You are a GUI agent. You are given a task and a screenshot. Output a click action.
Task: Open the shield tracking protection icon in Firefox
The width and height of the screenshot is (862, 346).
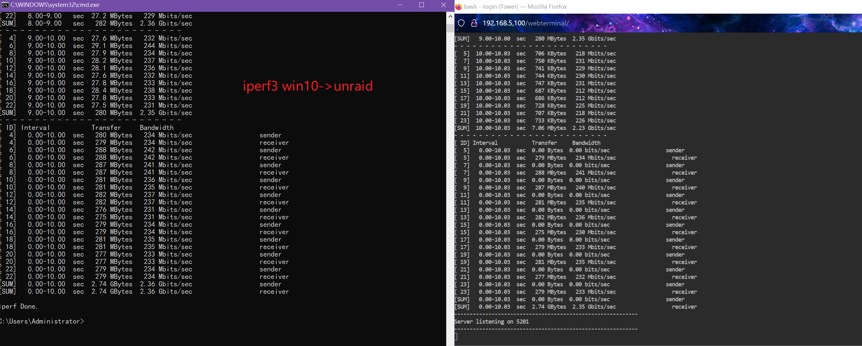(461, 23)
